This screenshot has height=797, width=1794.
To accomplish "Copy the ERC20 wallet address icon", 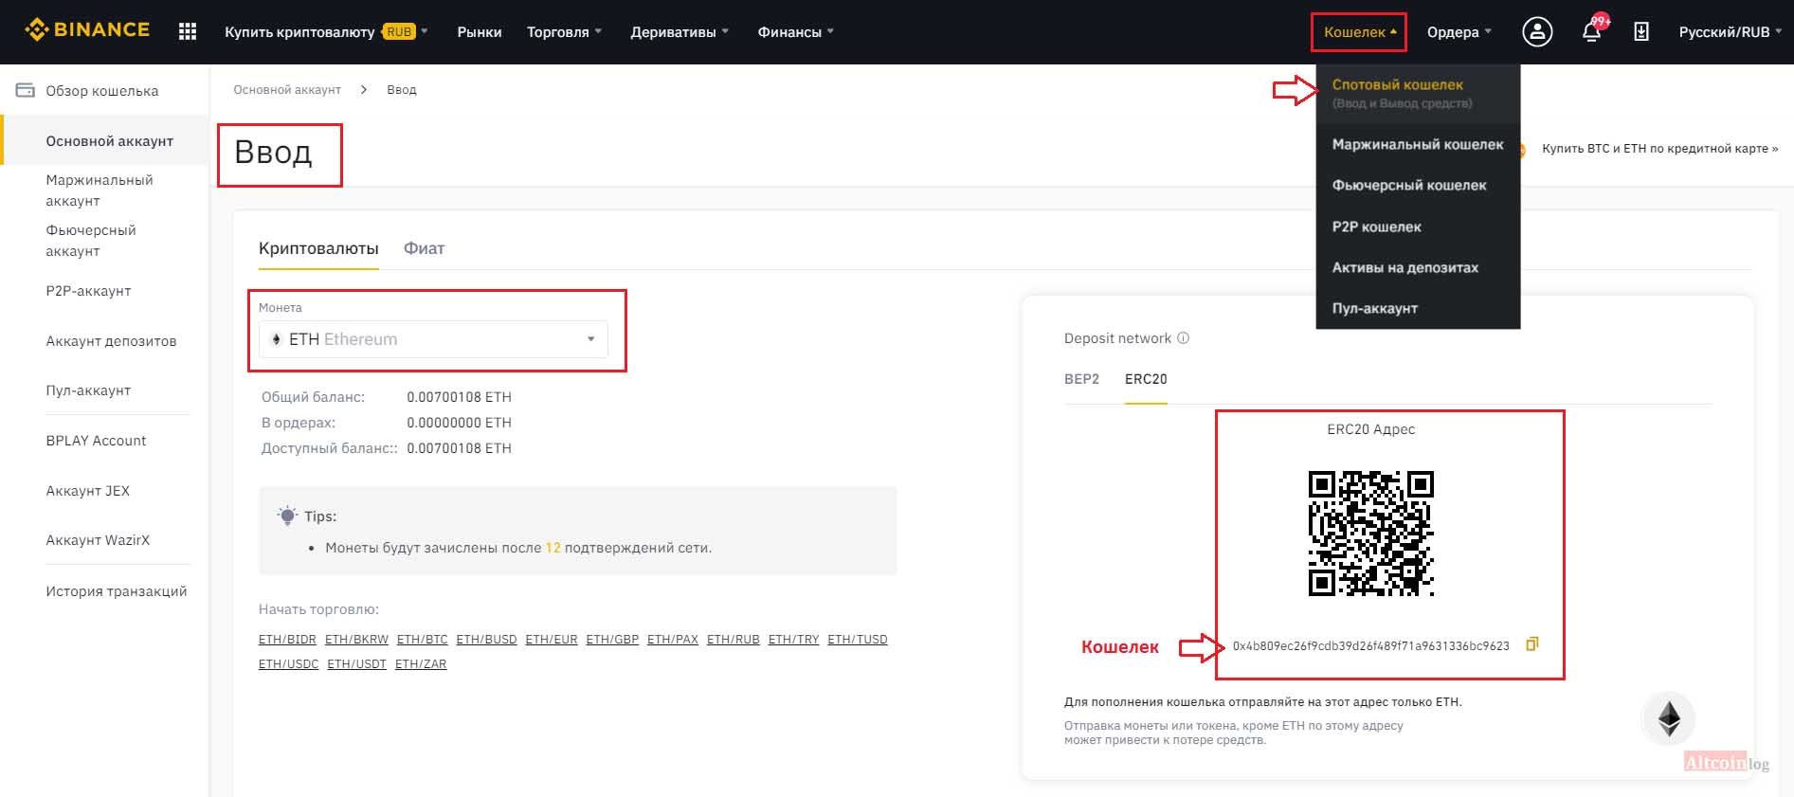I will (1531, 644).
